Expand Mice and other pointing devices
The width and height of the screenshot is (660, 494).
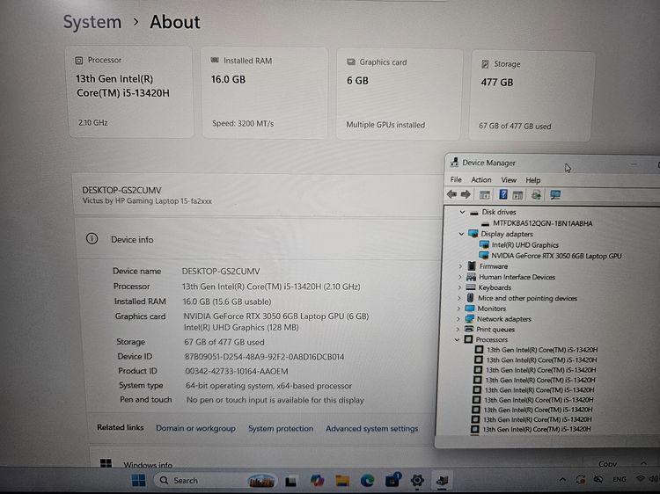(458, 298)
